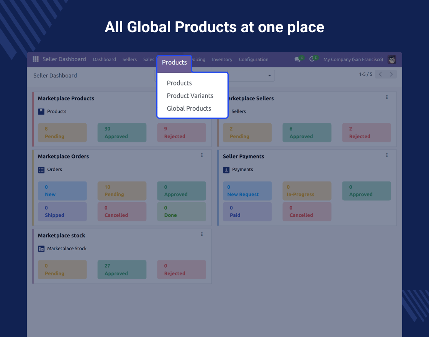Click the Orders list icon

coord(41,170)
